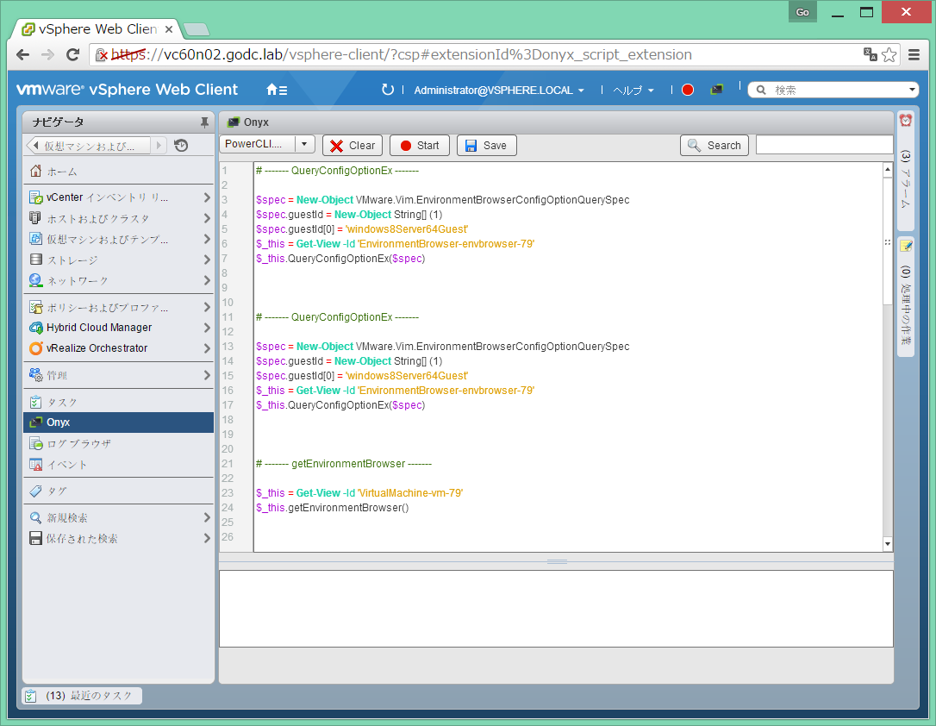Expand 管理 chevron

[x=207, y=375]
